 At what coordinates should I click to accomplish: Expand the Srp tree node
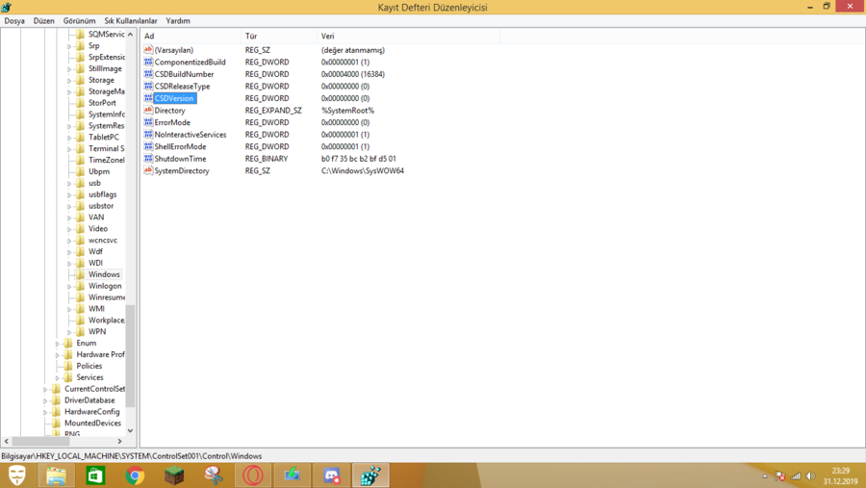69,46
